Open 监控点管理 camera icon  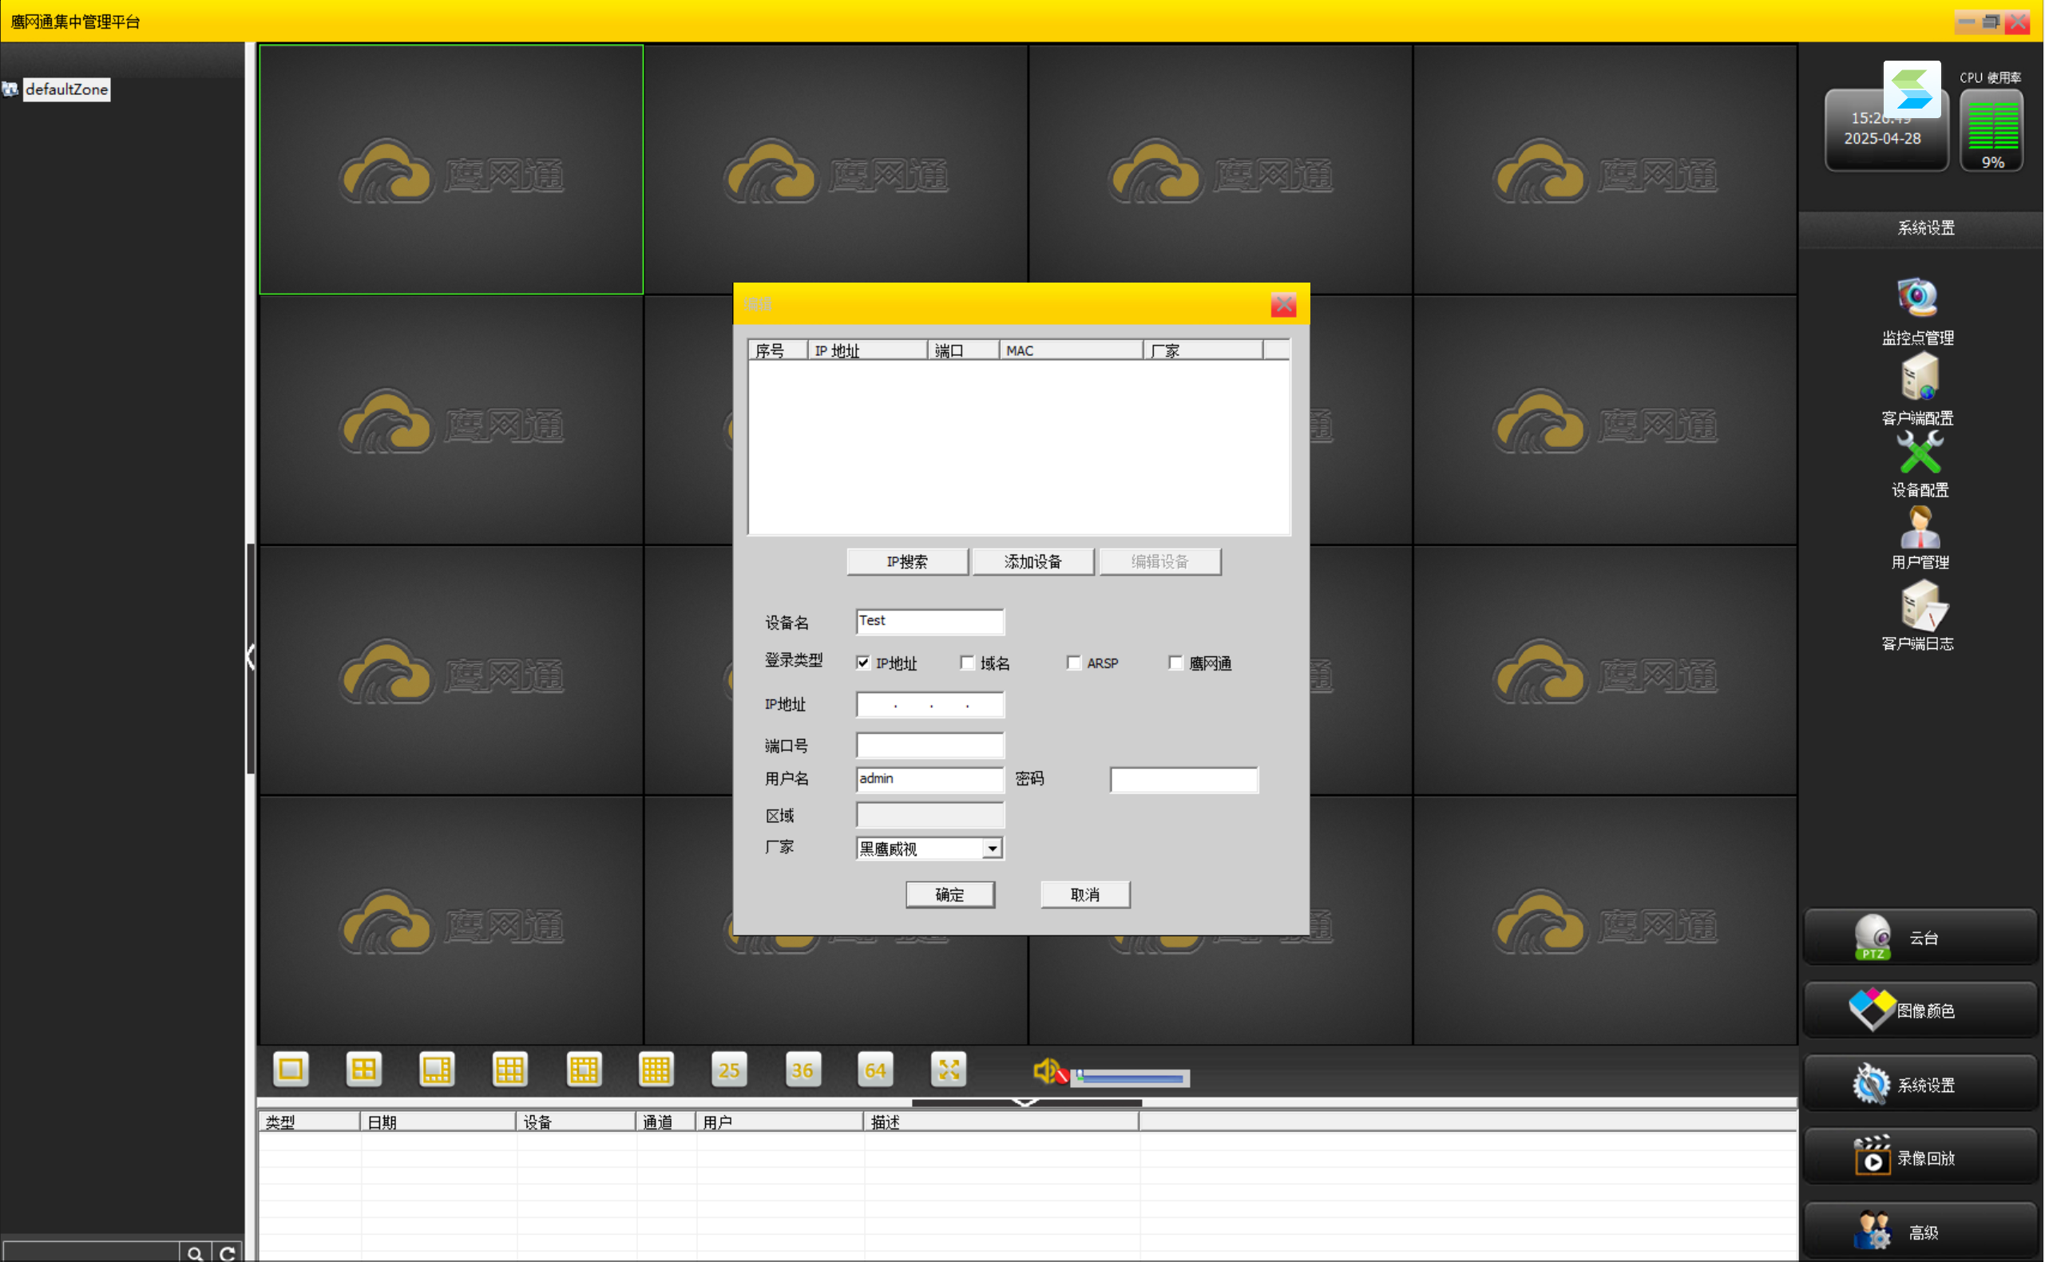click(1918, 297)
